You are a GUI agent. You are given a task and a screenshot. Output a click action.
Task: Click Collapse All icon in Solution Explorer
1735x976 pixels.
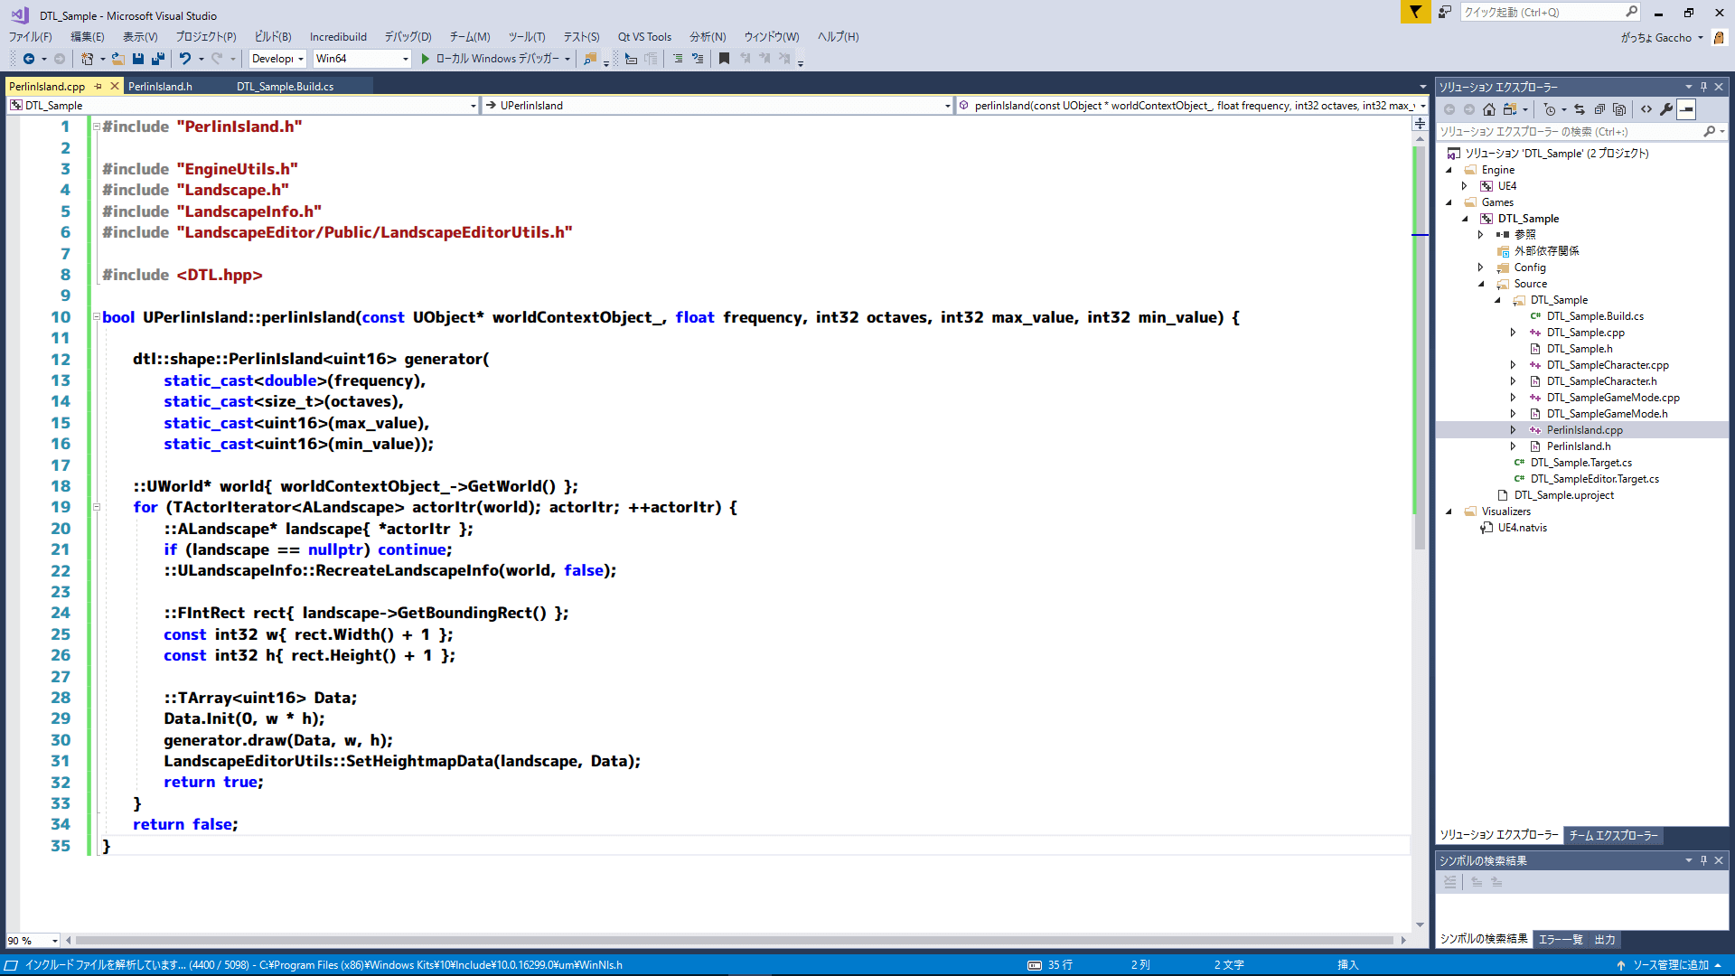pyautogui.click(x=1599, y=109)
